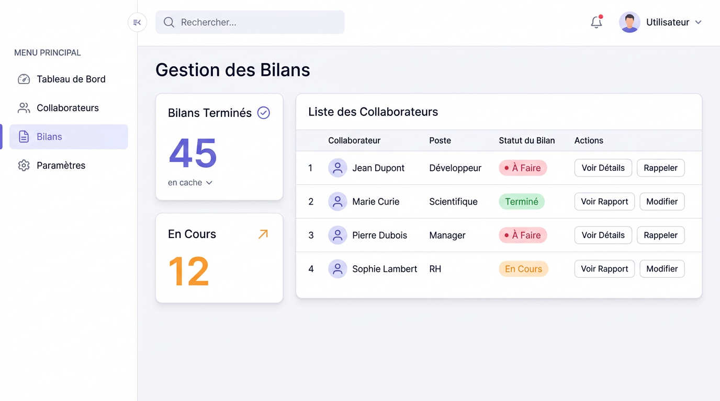Collapse the sidebar with the toggle icon

(137, 22)
